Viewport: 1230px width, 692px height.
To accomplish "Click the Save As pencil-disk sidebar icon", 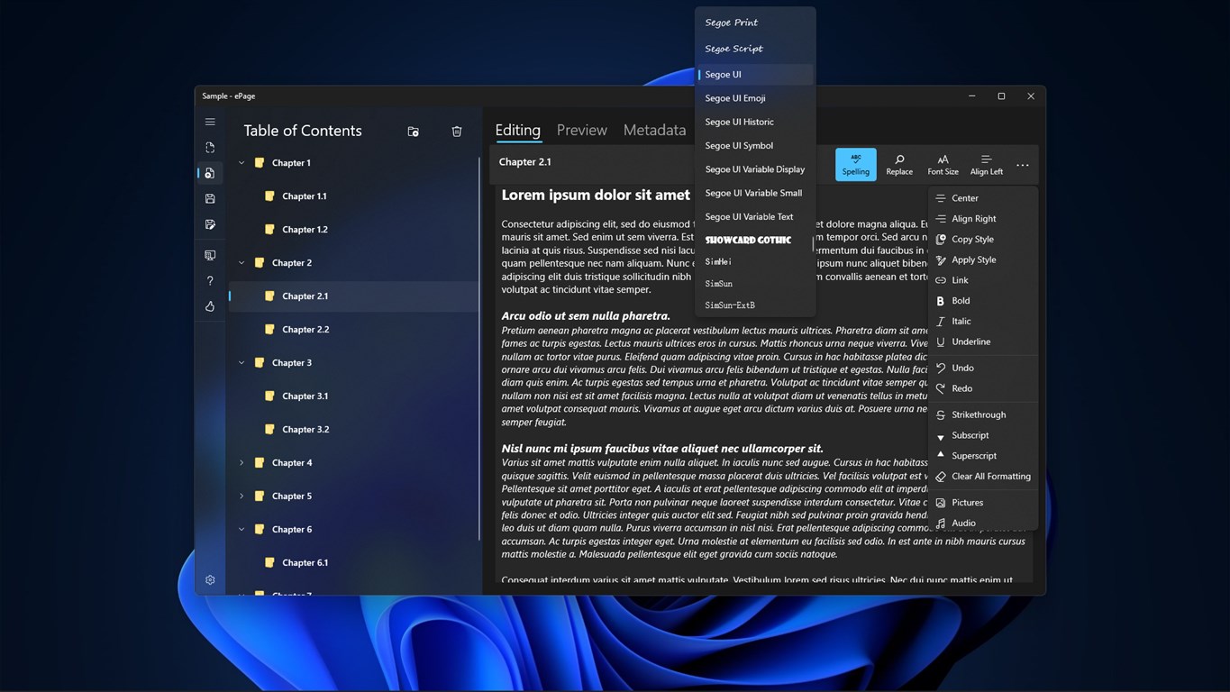I will tap(210, 224).
